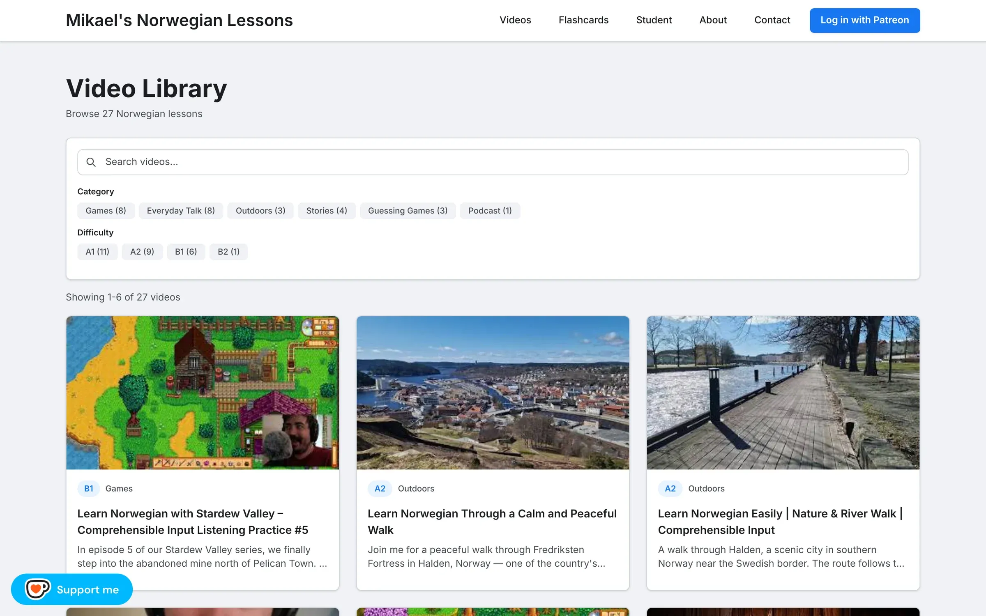Click description 'A walk through Halden...'
The width and height of the screenshot is (986, 616).
click(x=781, y=556)
